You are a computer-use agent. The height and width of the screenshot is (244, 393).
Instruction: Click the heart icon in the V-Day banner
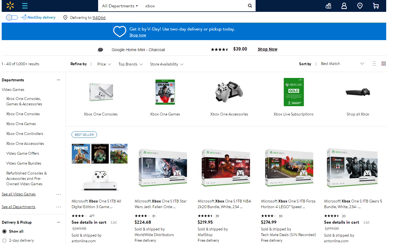(120, 31)
